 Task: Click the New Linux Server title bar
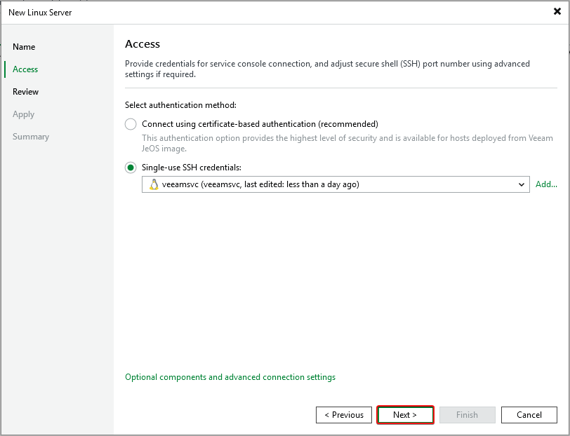click(211, 12)
